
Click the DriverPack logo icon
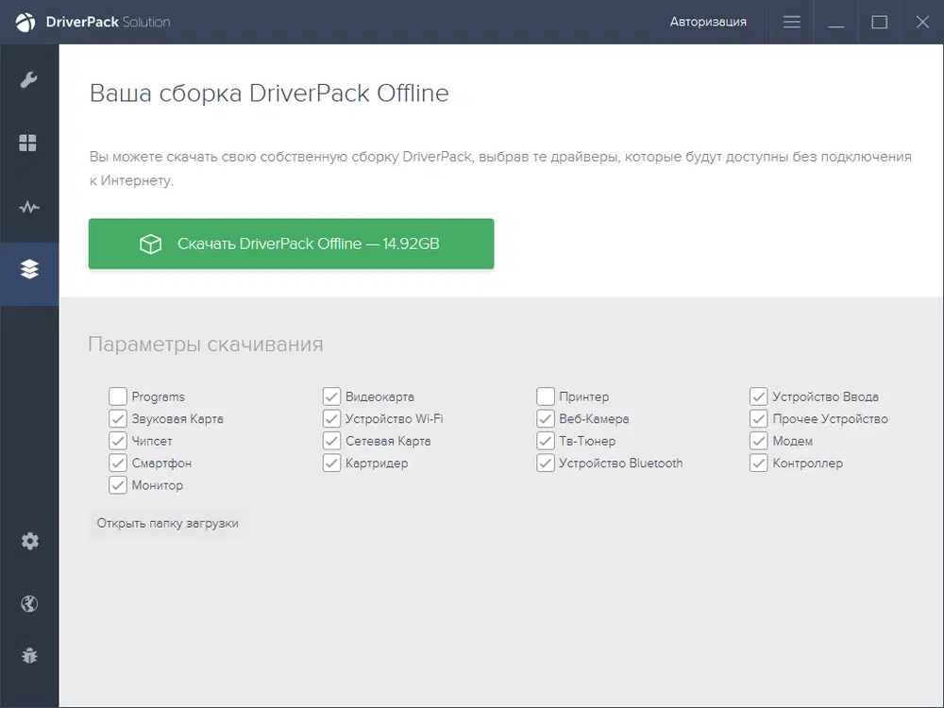[x=25, y=23]
